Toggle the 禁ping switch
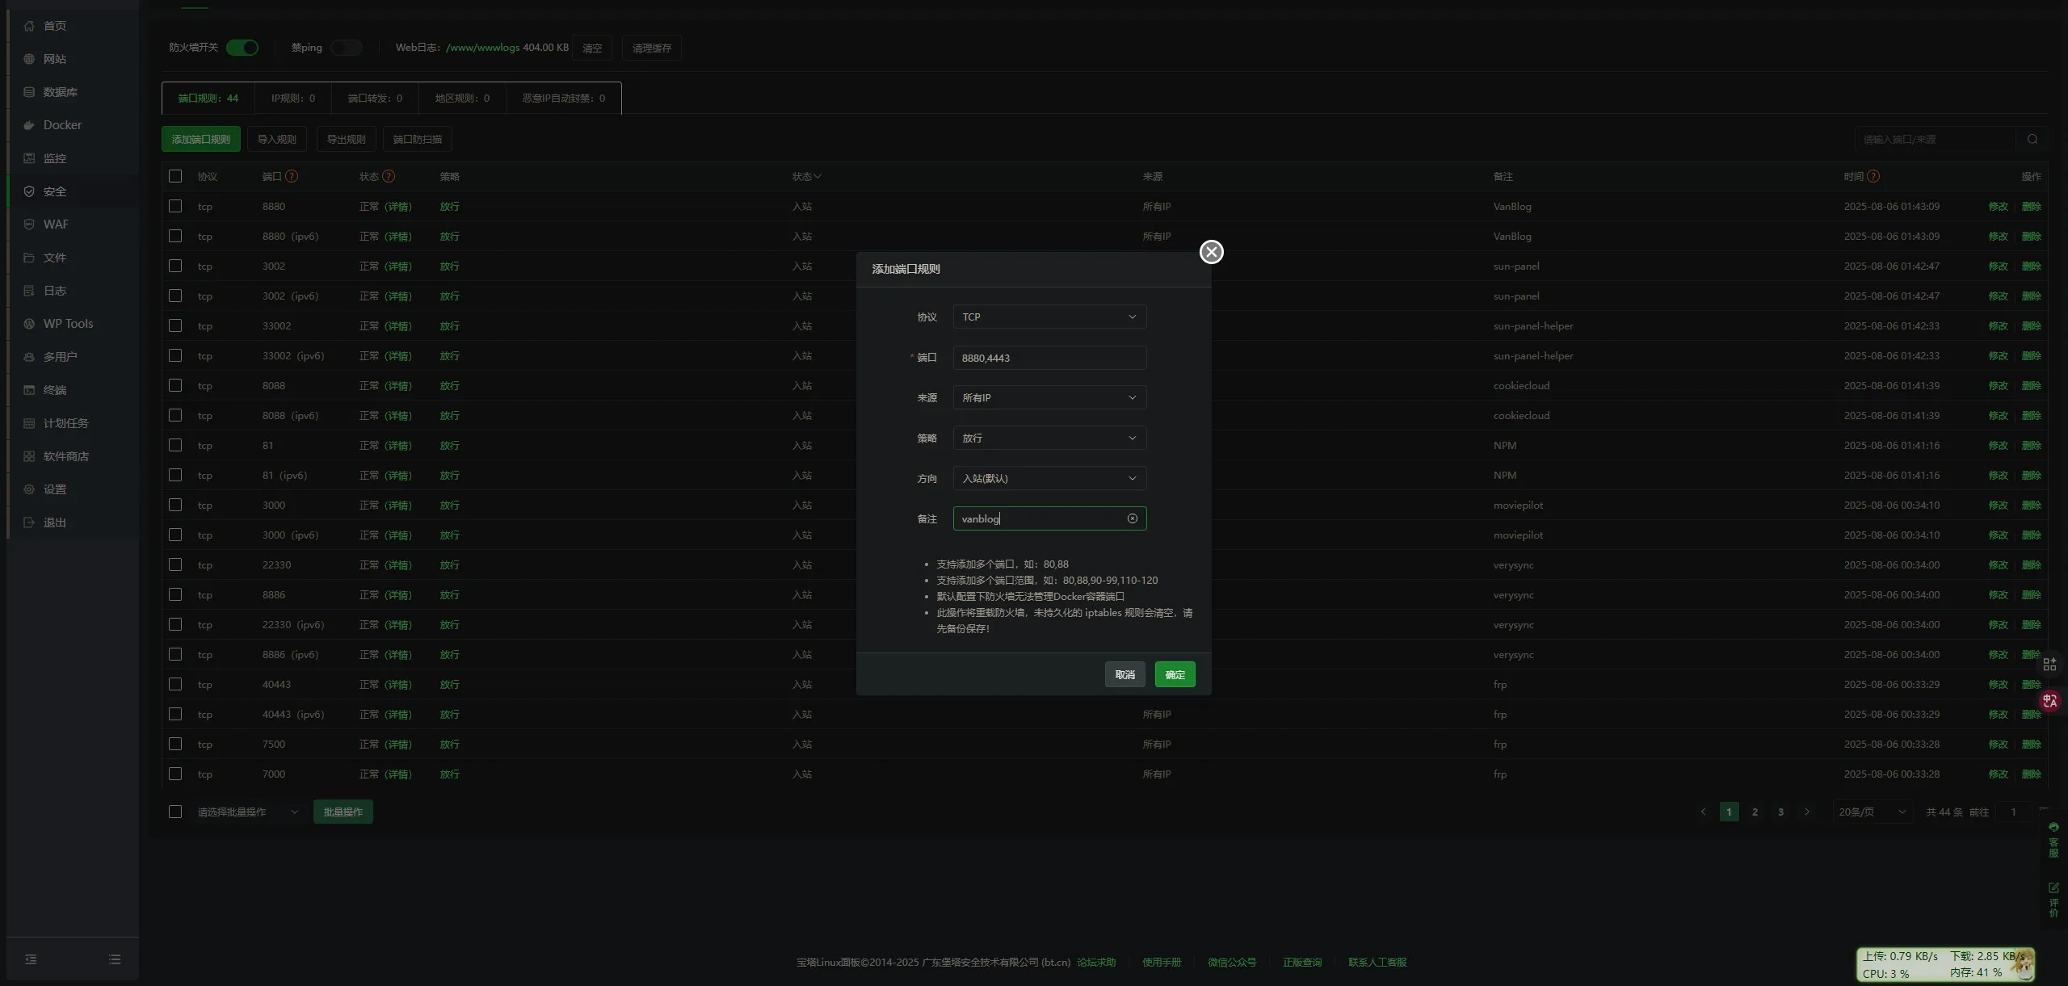This screenshot has width=2068, height=986. pos(347,48)
